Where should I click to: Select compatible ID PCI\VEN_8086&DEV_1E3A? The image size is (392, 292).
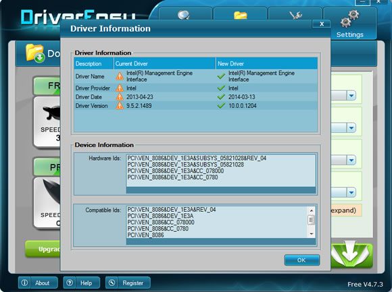point(160,216)
